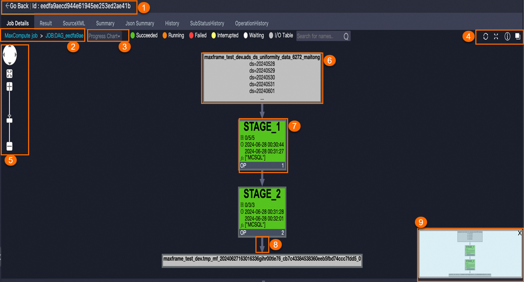Click the orange Running legend dot
The width and height of the screenshot is (524, 282).
[165, 35]
